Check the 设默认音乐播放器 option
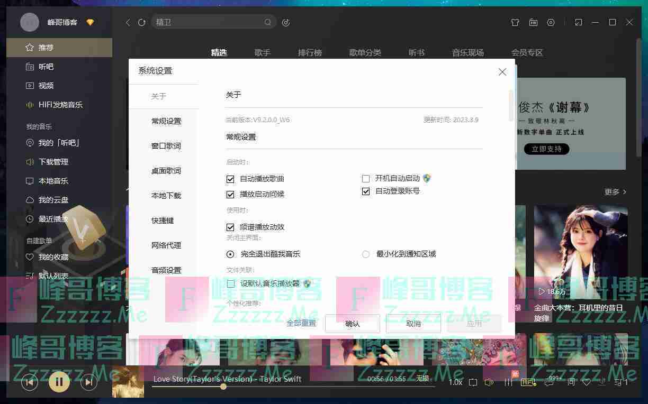 point(230,284)
